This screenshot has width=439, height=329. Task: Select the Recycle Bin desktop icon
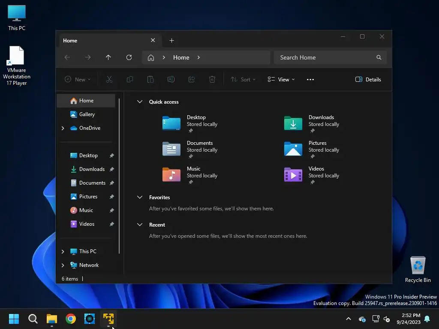[x=418, y=269]
